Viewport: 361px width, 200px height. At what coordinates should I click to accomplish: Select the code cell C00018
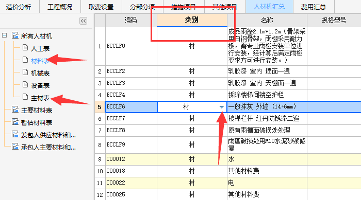coord(131,171)
